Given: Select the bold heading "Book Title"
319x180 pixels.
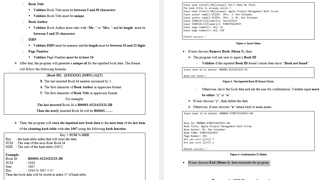Looking at the screenshot, I should click(x=36, y=4).
